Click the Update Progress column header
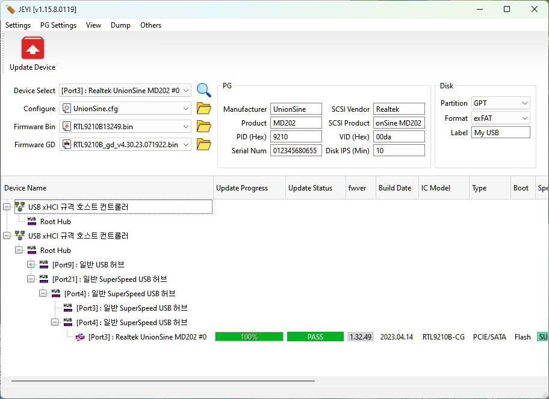Image resolution: width=549 pixels, height=399 pixels. 249,188
